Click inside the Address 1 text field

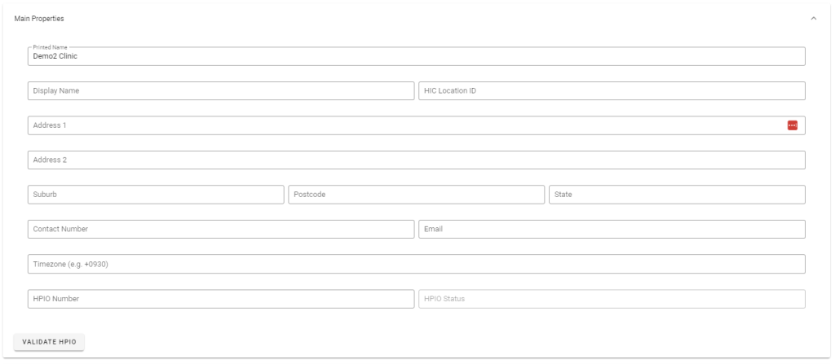click(404, 125)
